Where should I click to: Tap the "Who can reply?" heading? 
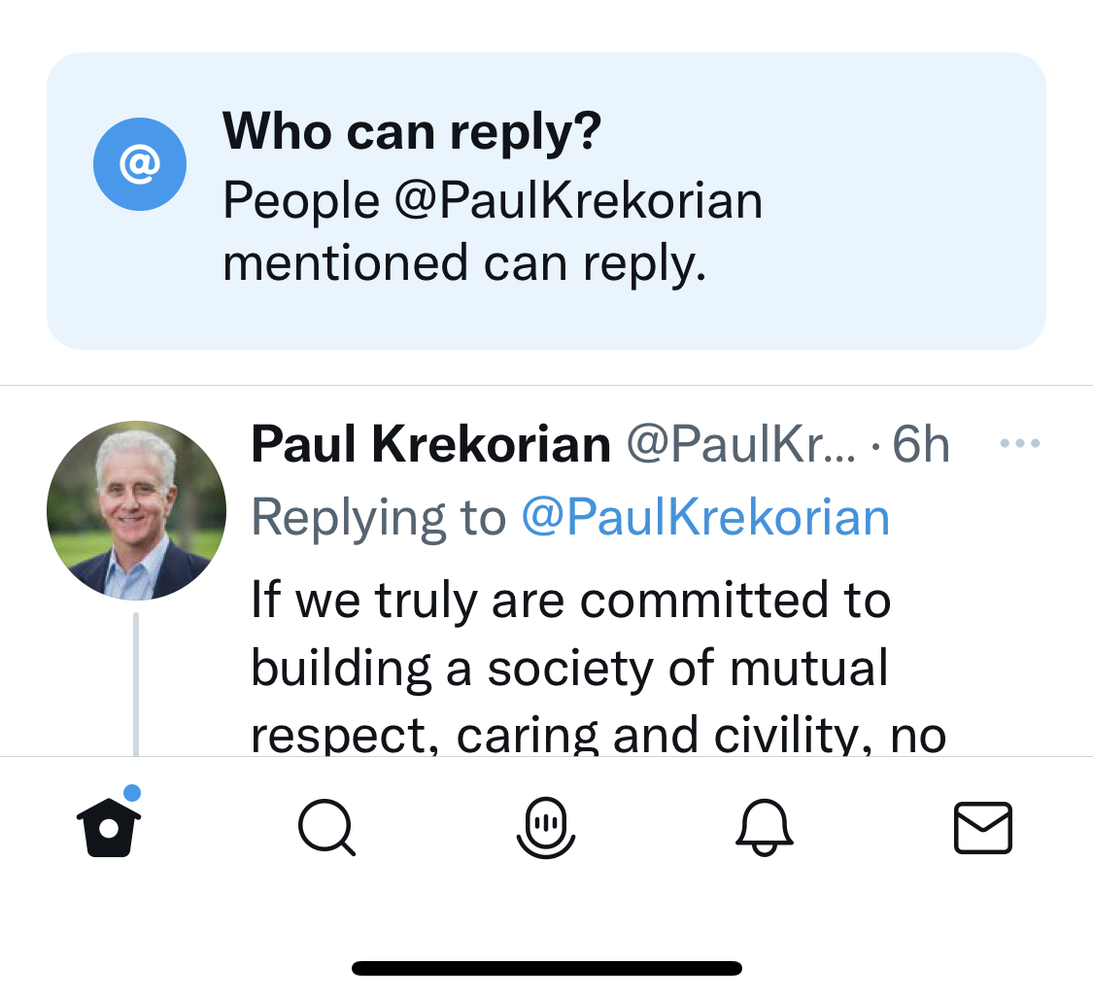point(412,131)
